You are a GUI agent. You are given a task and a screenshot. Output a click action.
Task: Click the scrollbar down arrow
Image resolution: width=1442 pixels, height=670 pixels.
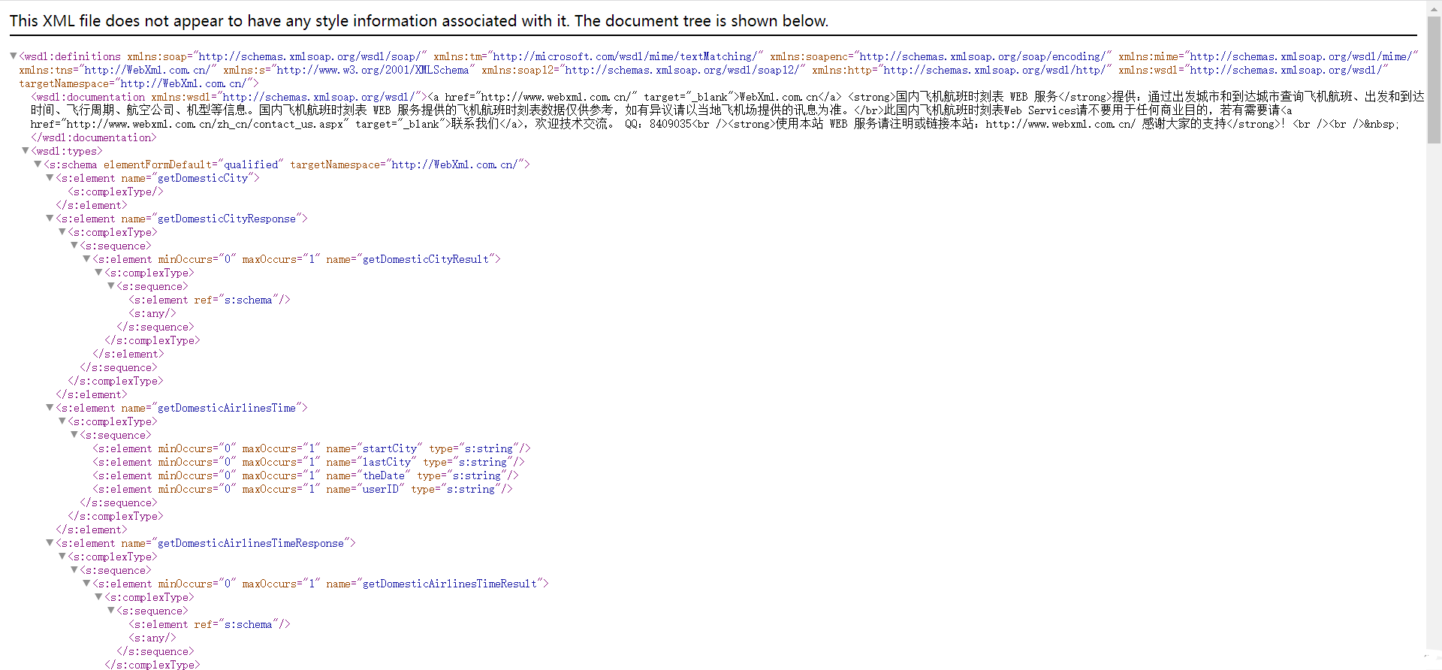(1434, 663)
